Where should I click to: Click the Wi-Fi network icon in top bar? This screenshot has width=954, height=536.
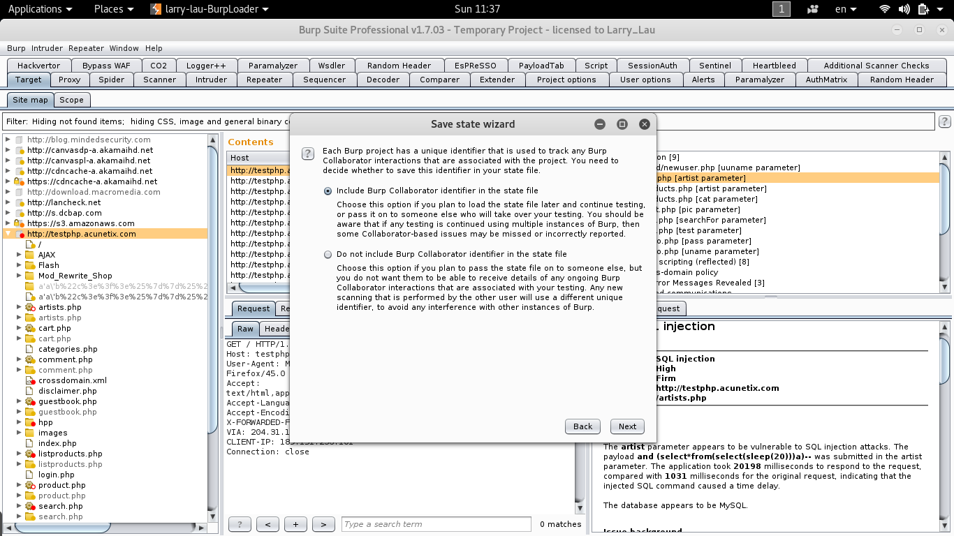point(885,9)
